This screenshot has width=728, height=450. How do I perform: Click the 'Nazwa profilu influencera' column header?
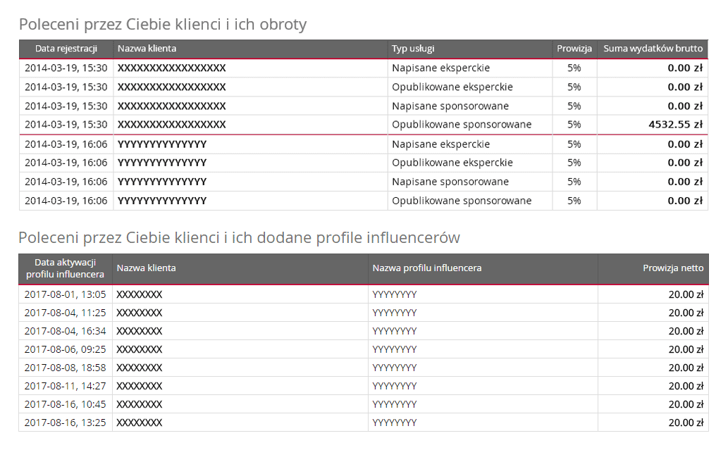point(426,268)
